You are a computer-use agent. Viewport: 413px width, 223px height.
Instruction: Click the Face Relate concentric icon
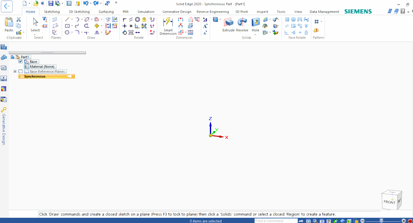pos(293,19)
